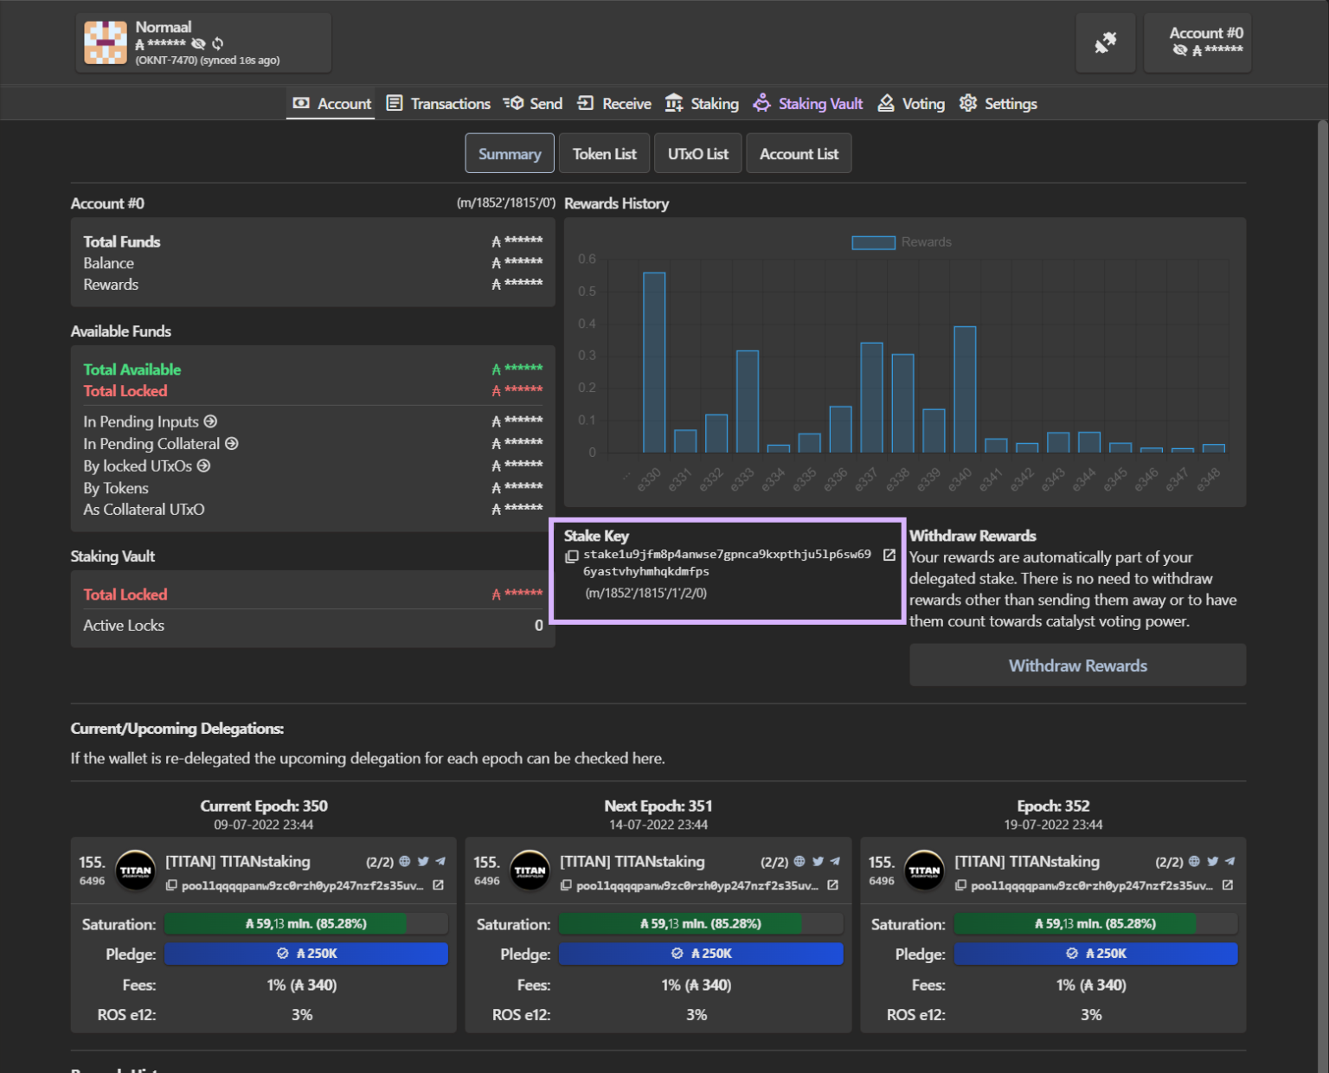Switch to the Receive tab

pyautogui.click(x=614, y=104)
